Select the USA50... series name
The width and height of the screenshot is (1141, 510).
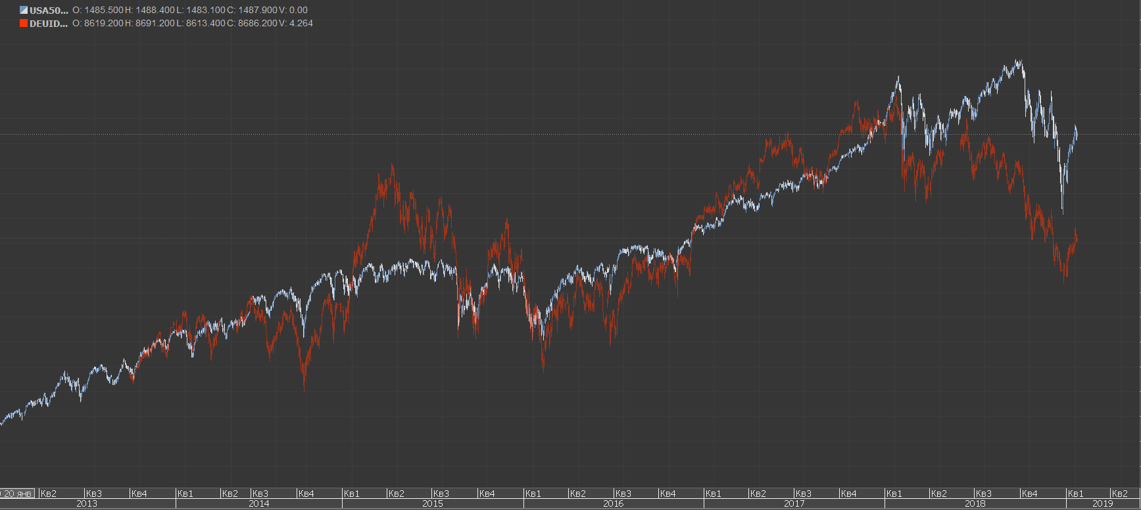tap(49, 11)
